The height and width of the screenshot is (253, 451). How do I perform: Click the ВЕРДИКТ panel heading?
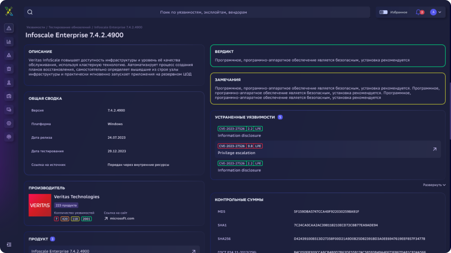pos(224,52)
